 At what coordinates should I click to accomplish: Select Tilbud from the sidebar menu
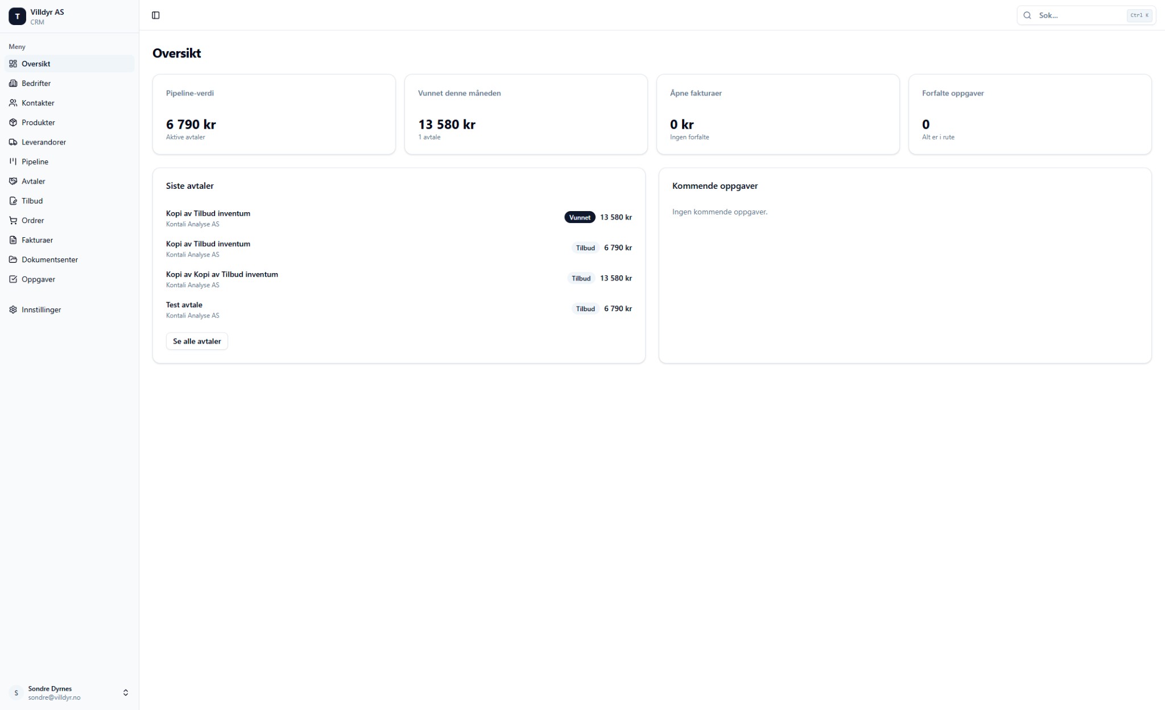[31, 201]
